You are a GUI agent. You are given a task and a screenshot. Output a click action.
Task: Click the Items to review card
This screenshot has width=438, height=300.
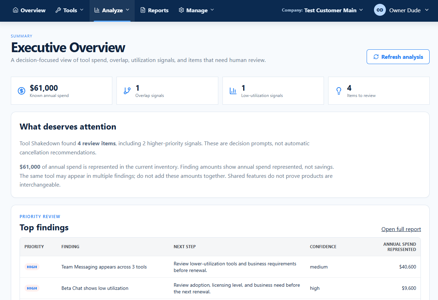tap(379, 91)
